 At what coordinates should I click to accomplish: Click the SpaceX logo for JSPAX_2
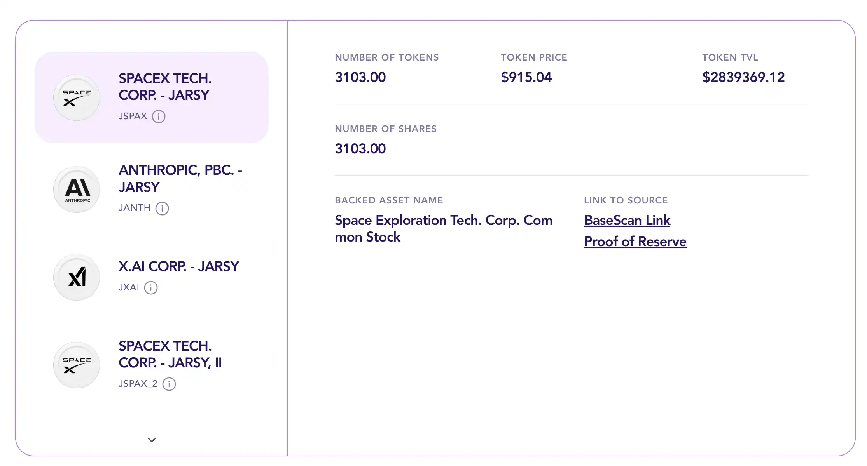77,365
